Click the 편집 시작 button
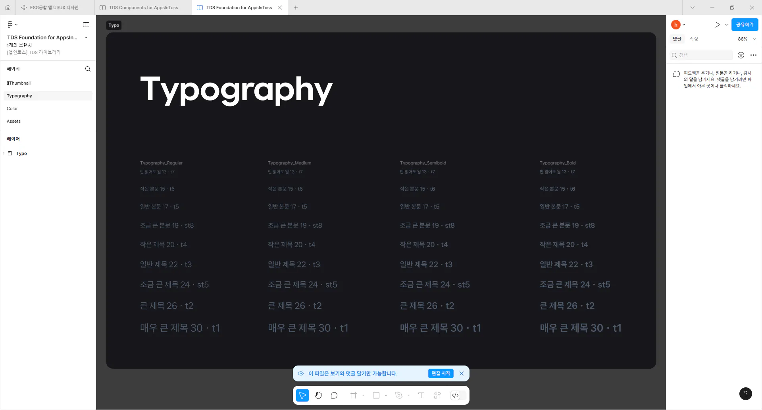Viewport: 762px width, 410px height. [x=441, y=373]
